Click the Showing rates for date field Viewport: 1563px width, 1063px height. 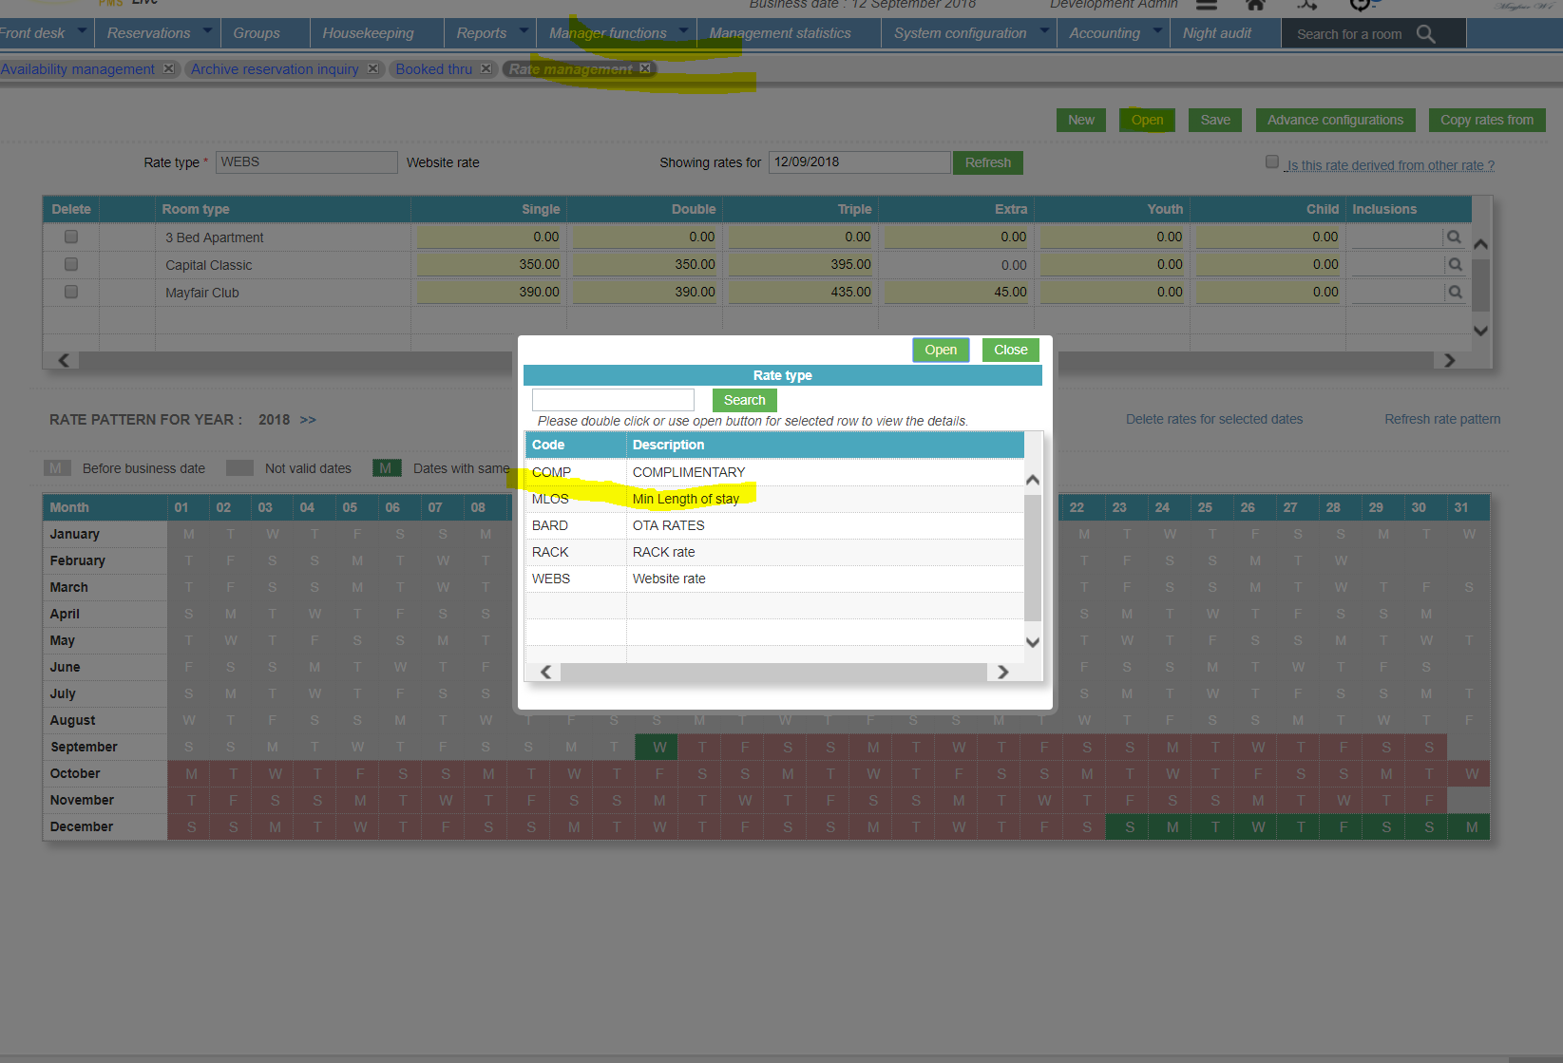tap(859, 162)
